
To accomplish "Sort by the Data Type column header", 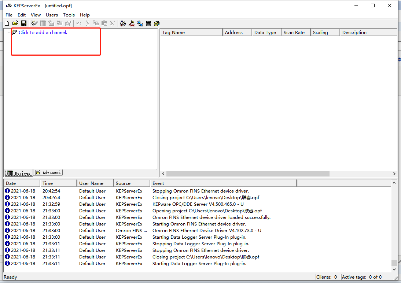I will [x=266, y=33].
